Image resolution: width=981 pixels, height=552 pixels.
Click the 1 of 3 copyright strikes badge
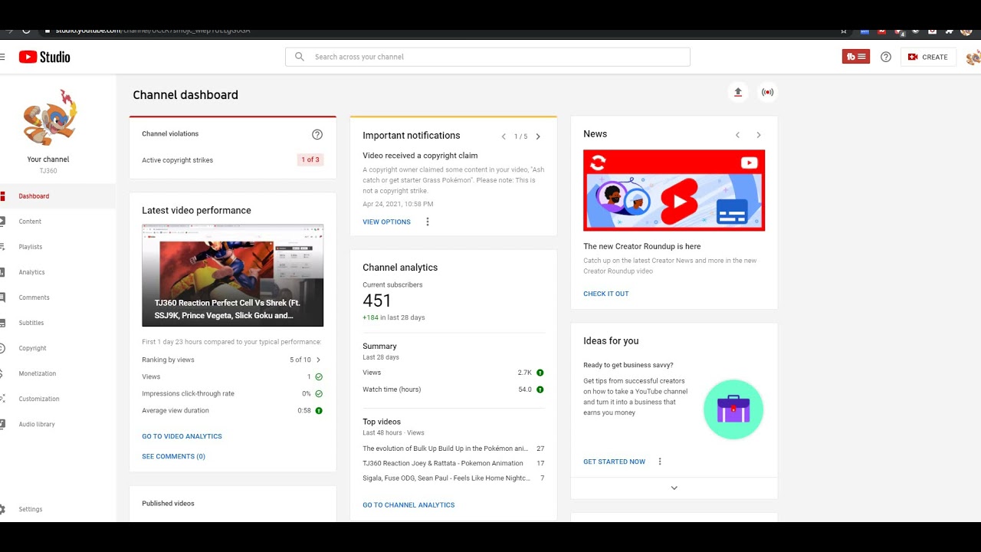click(x=310, y=159)
